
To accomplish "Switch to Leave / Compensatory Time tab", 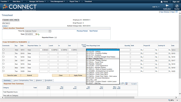I will (23, 80).
